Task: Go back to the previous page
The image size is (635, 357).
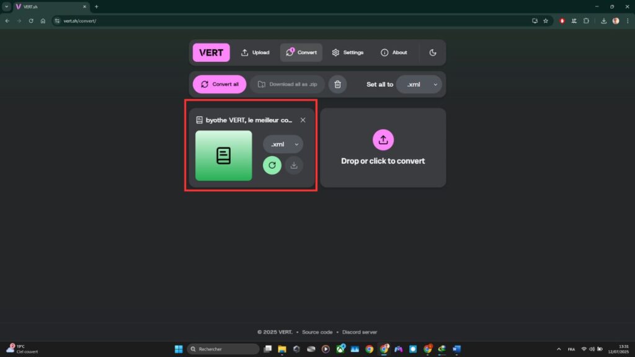Action: click(7, 21)
